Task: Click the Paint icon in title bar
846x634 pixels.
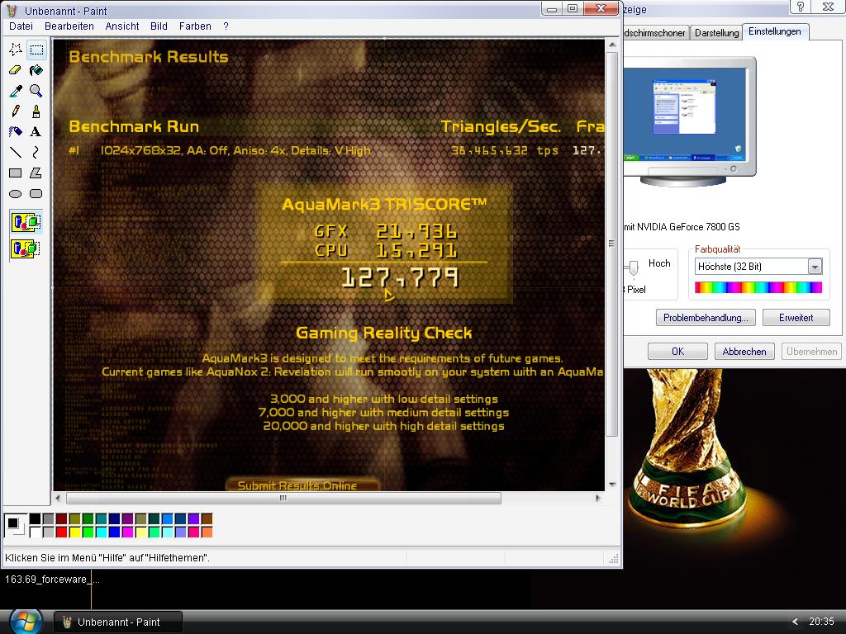Action: click(12, 11)
